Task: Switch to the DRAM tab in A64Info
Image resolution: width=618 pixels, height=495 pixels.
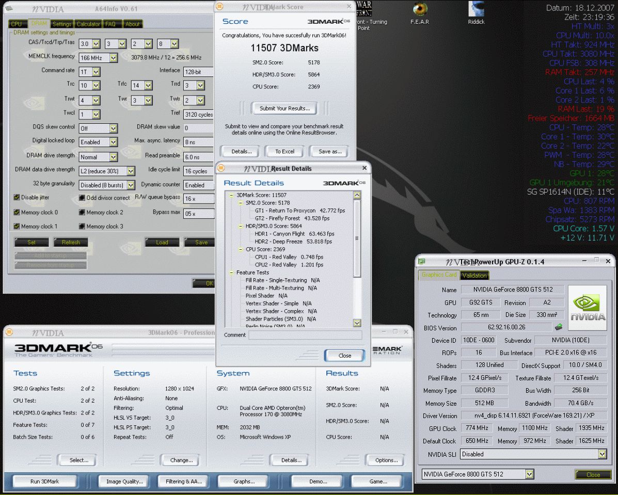Action: pyautogui.click(x=39, y=24)
